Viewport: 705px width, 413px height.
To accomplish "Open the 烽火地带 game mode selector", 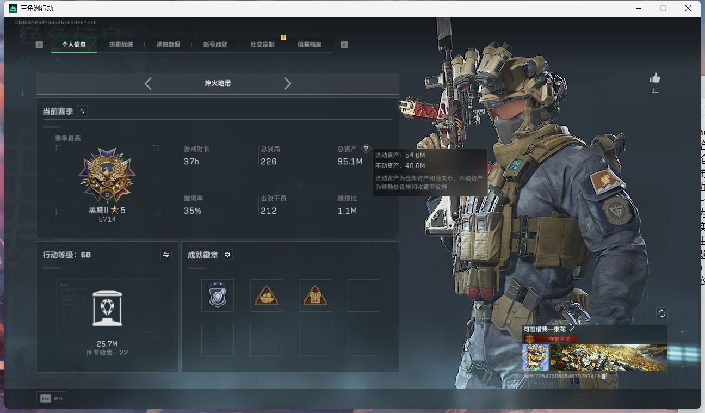I will (x=218, y=83).
